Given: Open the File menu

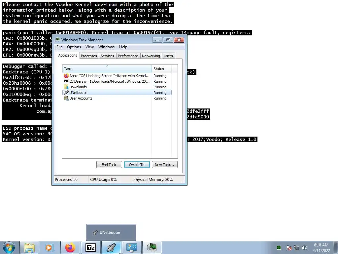Looking at the screenshot, I should coord(59,47).
